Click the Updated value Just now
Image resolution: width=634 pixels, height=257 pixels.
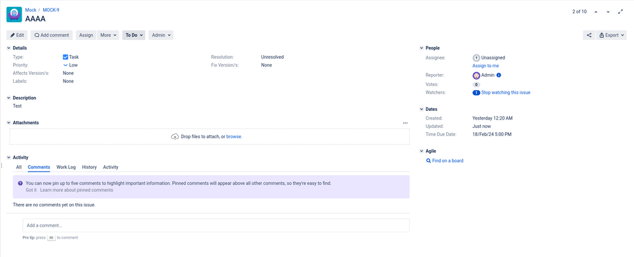pyautogui.click(x=481, y=126)
